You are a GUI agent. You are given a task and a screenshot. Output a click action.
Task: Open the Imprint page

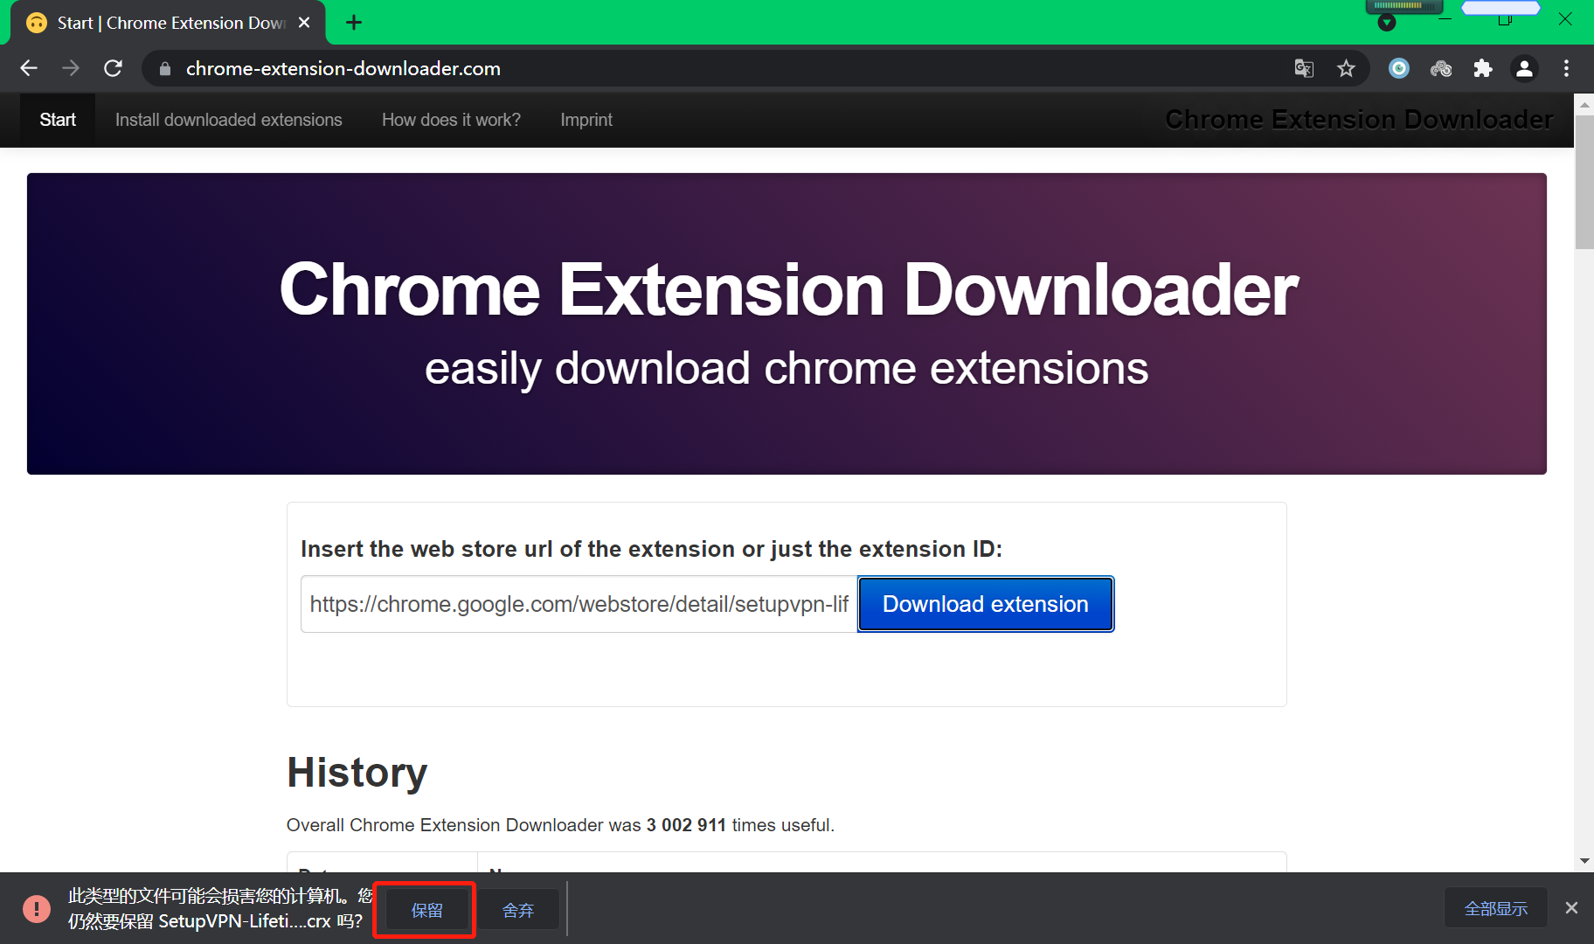pyautogui.click(x=586, y=120)
